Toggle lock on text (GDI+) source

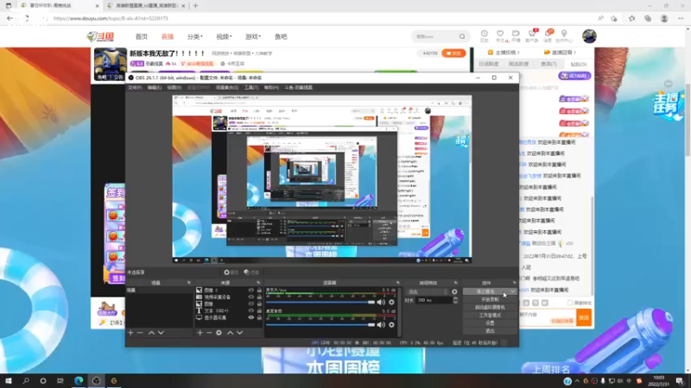coord(259,310)
